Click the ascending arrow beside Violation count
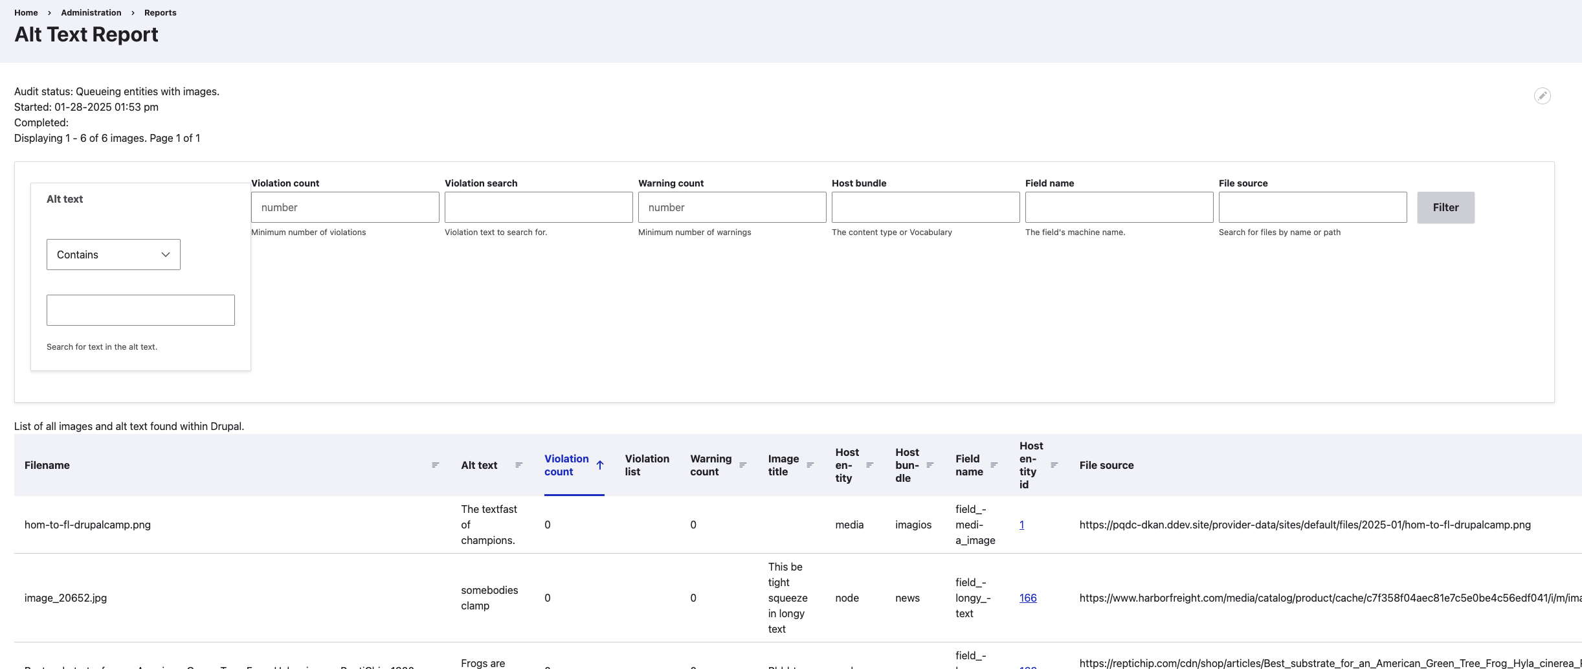Screen dimensions: 1582x669 (600, 465)
